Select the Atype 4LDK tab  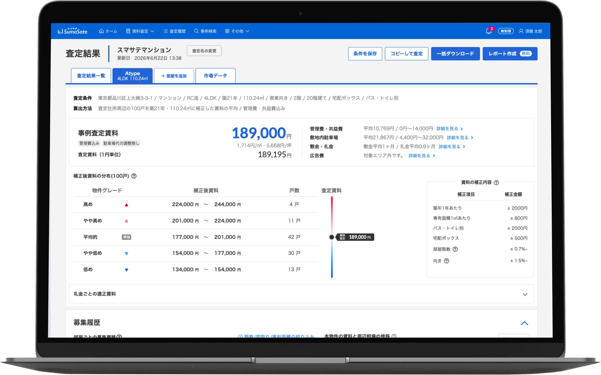click(133, 76)
